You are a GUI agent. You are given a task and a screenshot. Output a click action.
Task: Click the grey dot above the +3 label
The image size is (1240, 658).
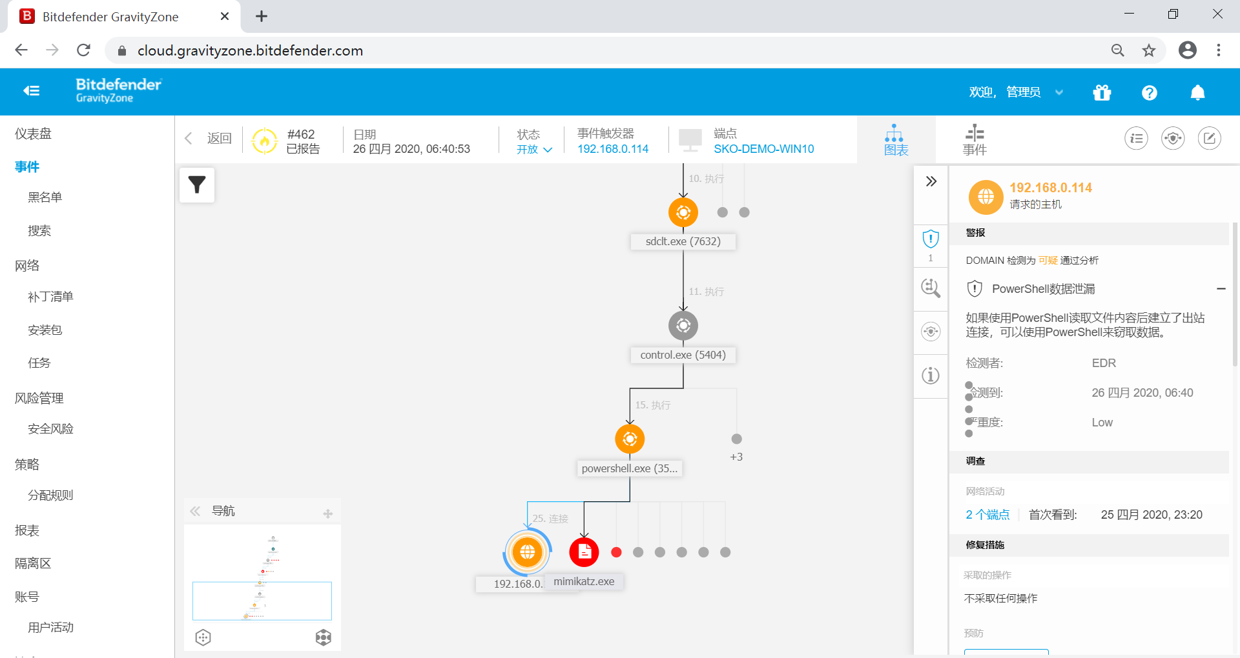736,439
